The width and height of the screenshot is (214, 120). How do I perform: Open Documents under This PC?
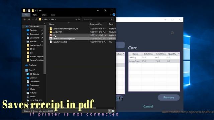(x=34, y=81)
